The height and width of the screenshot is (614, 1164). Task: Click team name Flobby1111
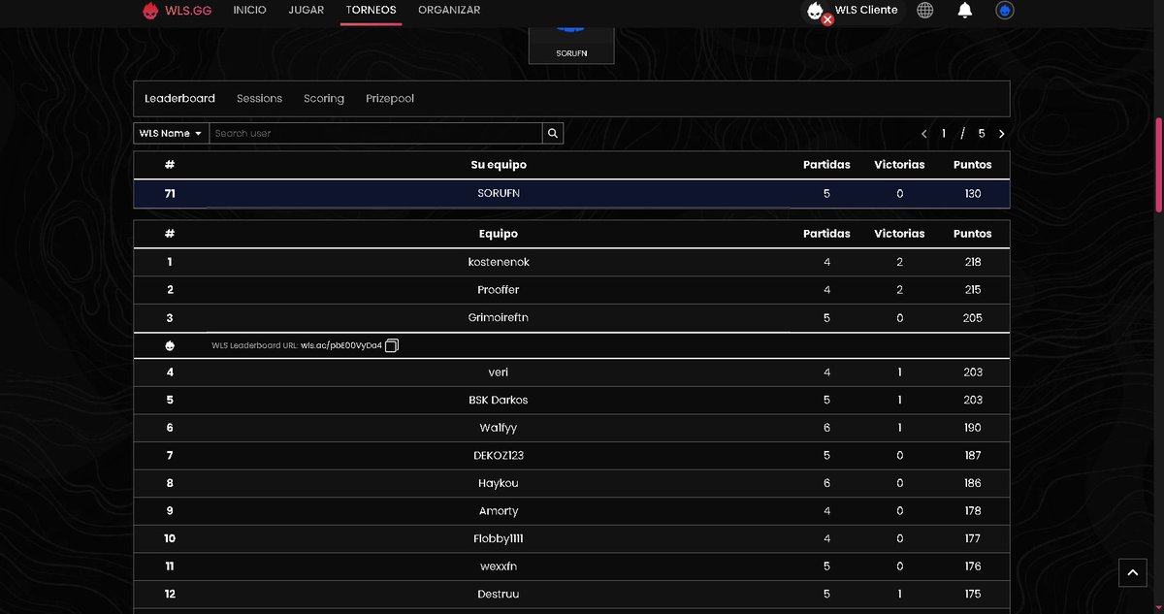pos(499,538)
